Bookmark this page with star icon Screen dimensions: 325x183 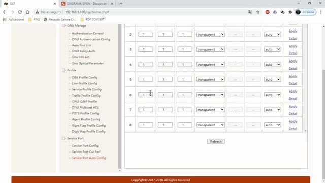pyautogui.click(x=258, y=12)
